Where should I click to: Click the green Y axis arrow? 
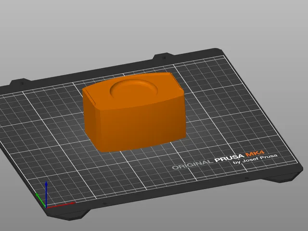point(40,200)
